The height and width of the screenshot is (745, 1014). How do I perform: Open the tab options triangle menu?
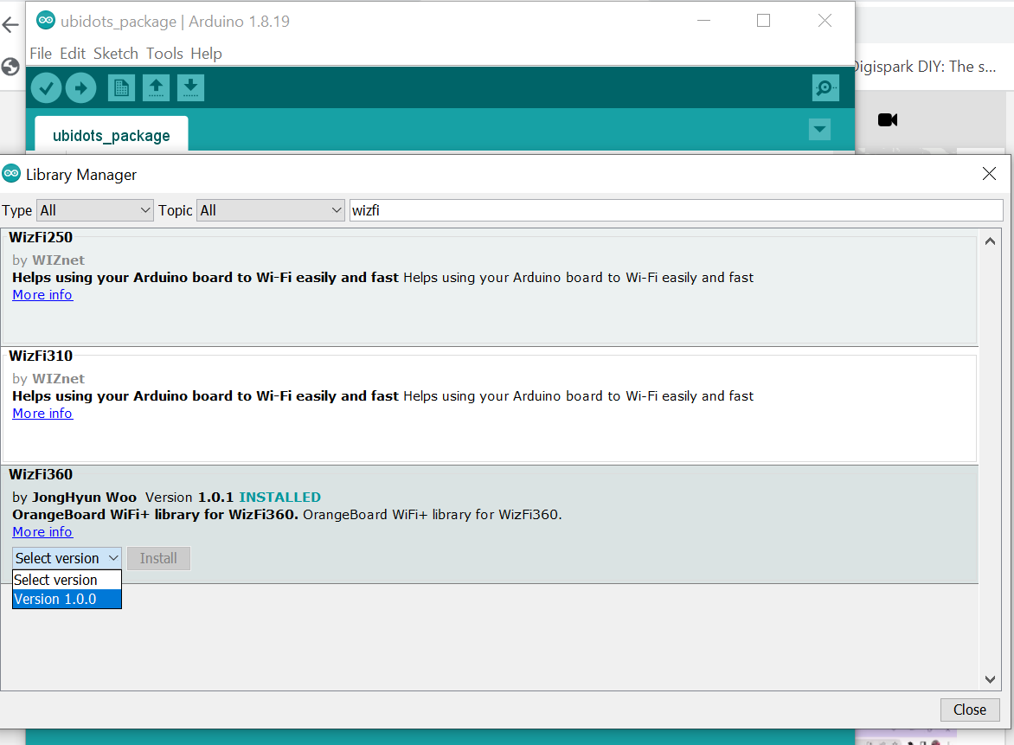tap(819, 129)
